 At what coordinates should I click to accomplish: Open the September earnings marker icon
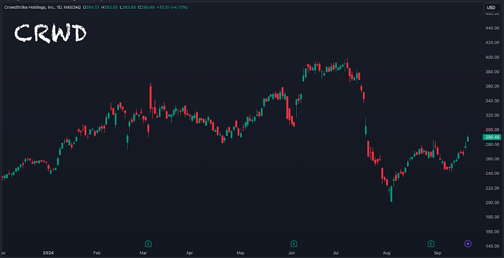point(431,244)
